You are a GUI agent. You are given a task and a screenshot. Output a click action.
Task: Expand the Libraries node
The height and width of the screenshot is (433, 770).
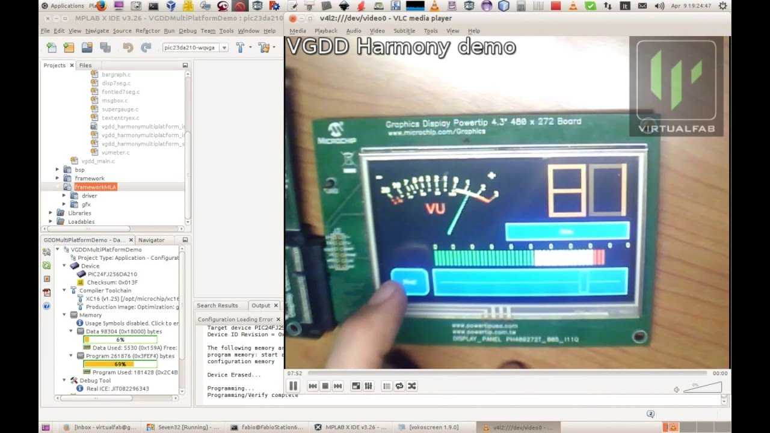click(x=51, y=213)
